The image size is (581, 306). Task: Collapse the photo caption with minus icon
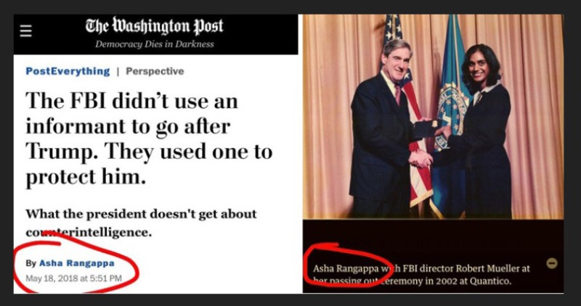552,263
